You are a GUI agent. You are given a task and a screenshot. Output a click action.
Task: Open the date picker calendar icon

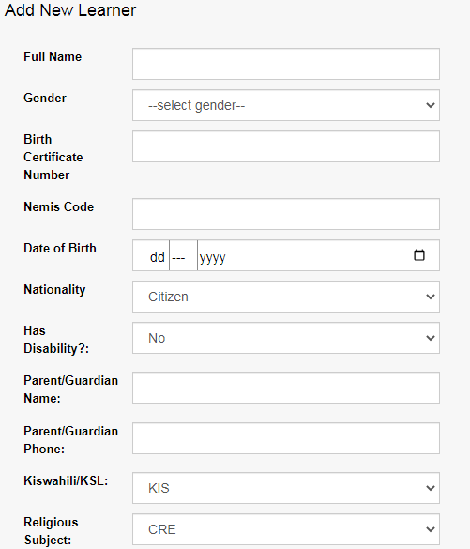tap(419, 255)
